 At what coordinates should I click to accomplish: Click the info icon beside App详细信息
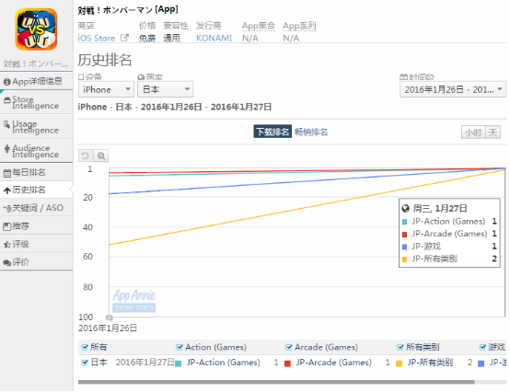click(x=6, y=82)
